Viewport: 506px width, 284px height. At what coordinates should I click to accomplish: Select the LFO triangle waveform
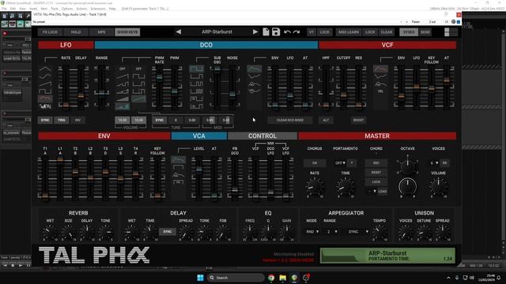(45, 69)
